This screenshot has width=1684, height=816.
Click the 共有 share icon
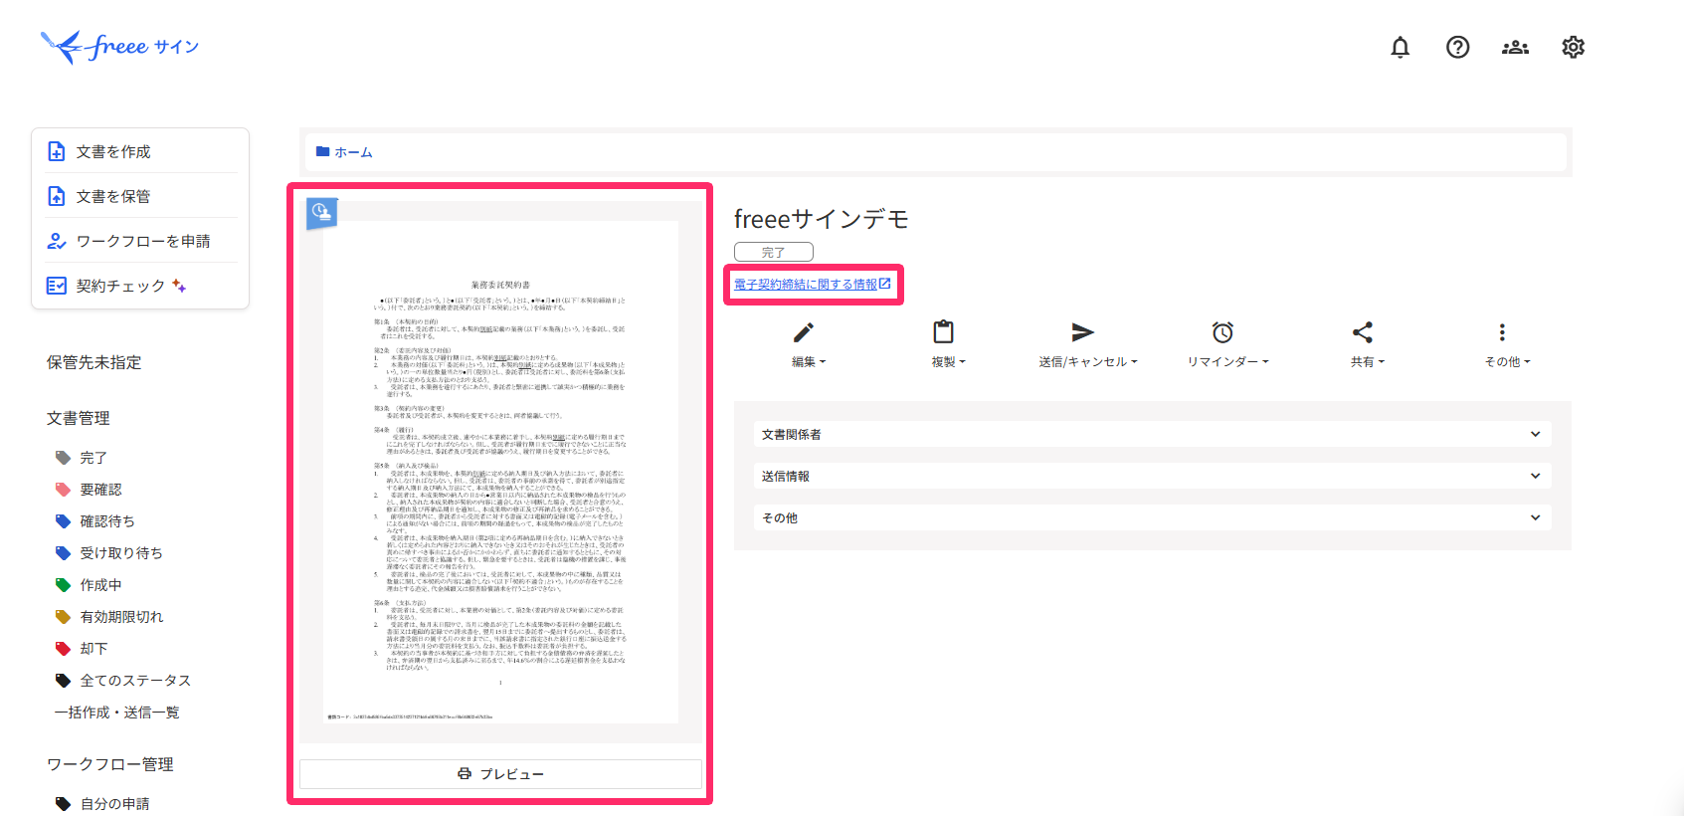[x=1363, y=332]
